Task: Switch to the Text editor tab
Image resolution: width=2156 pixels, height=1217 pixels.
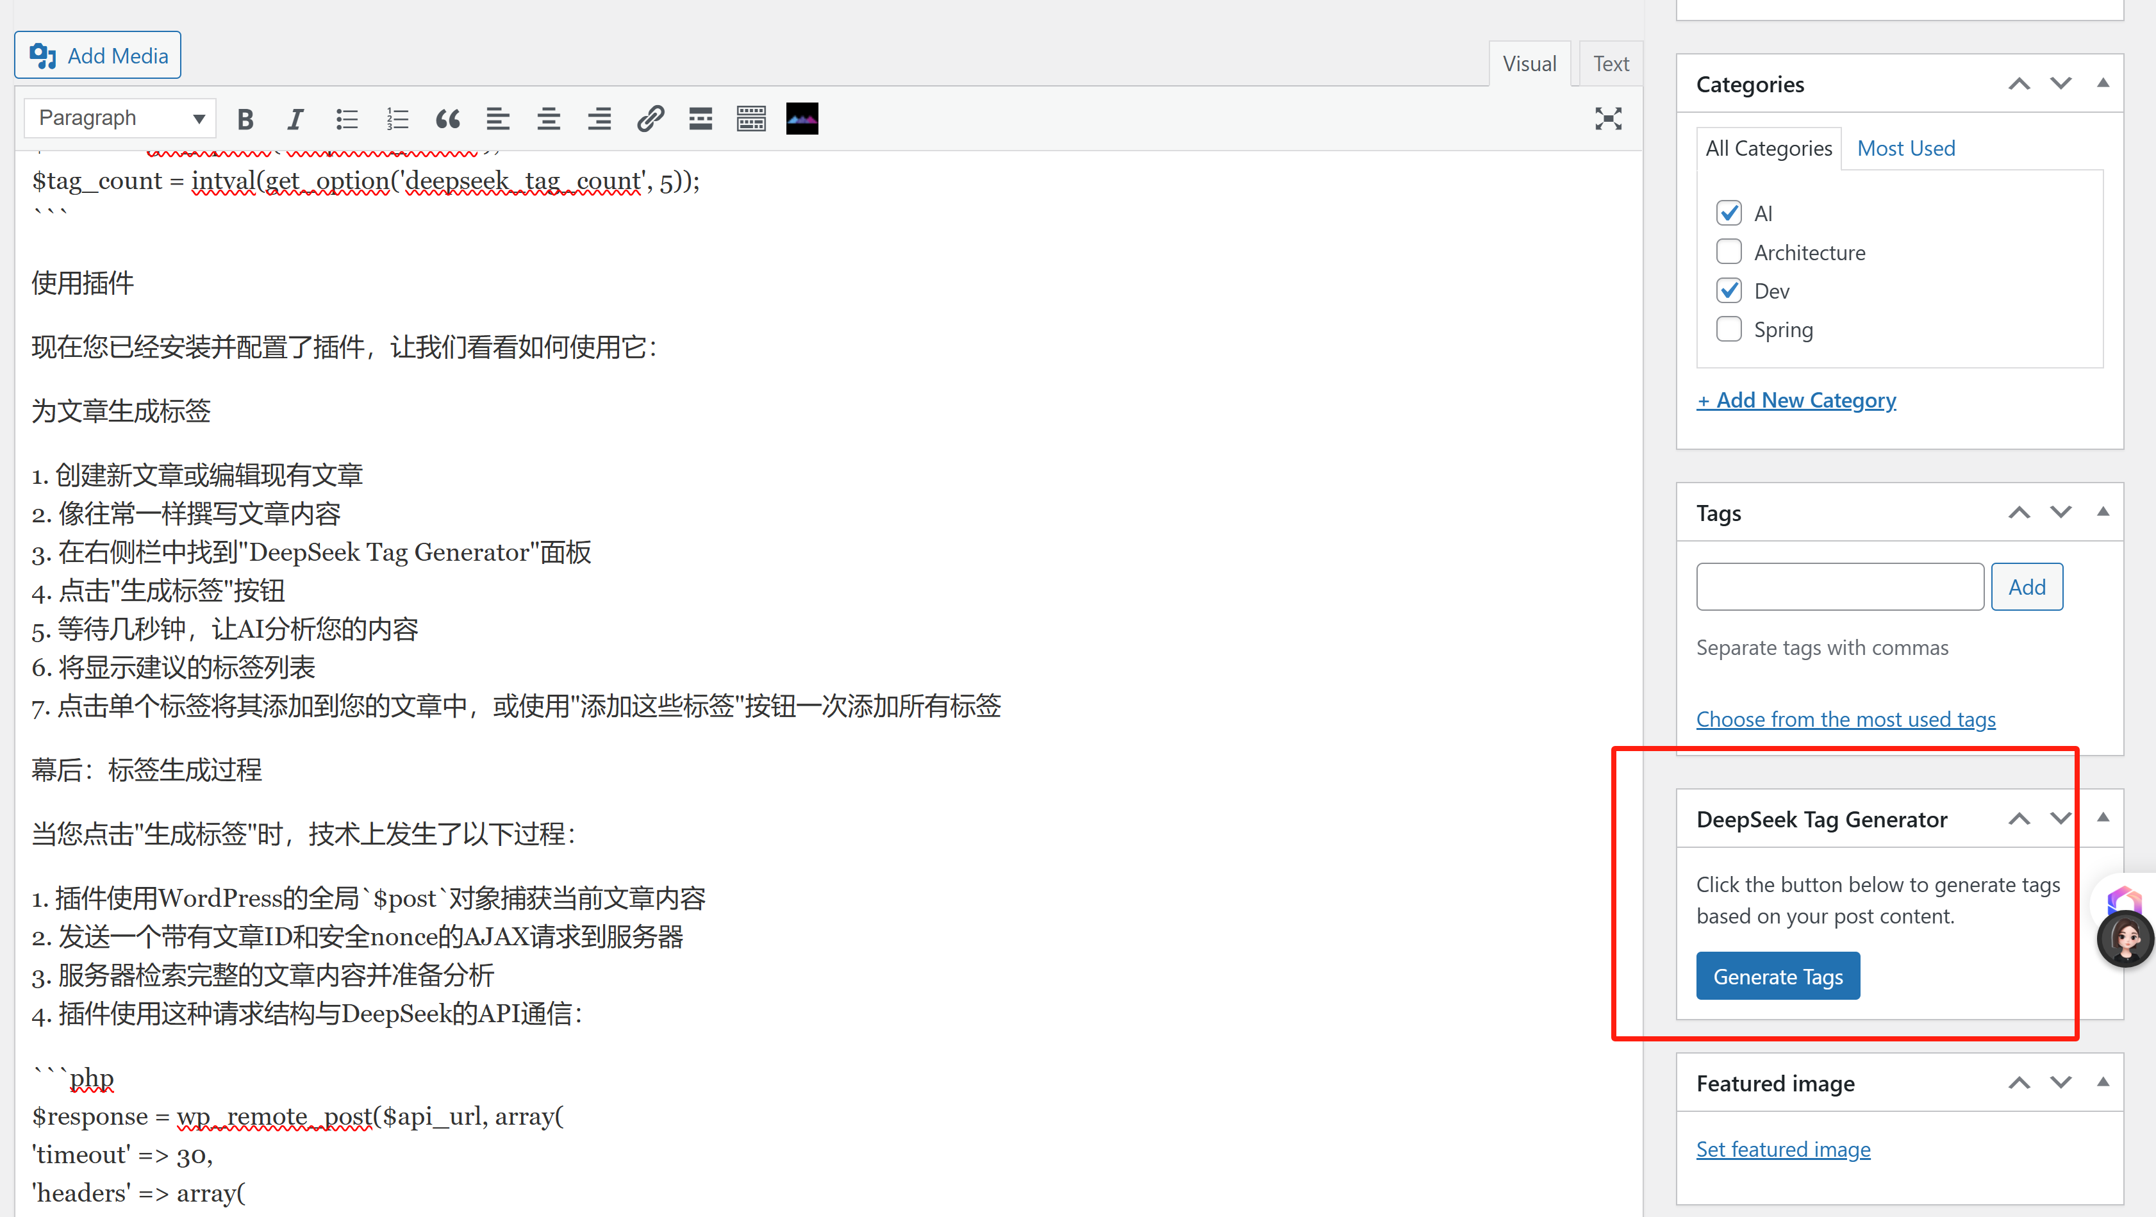Action: (x=1611, y=63)
